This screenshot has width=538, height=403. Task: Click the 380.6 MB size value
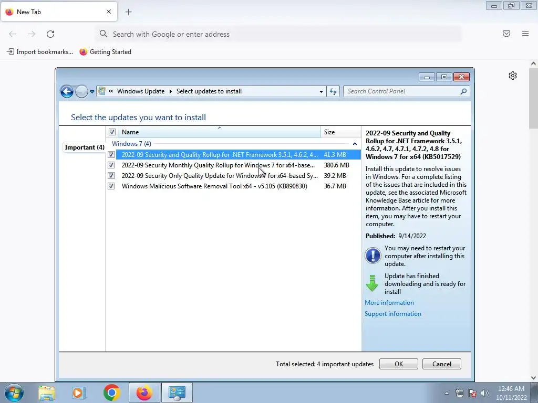337,165
